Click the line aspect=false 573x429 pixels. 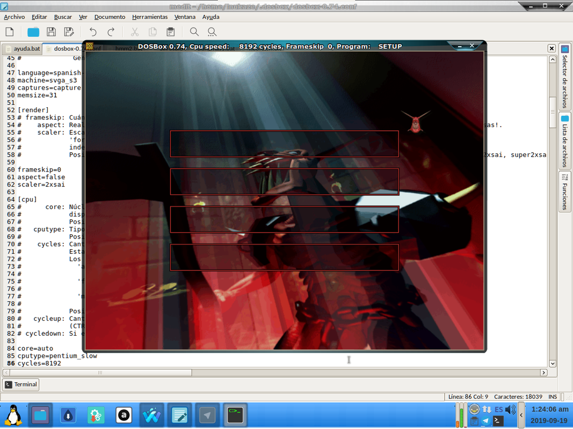coord(41,177)
